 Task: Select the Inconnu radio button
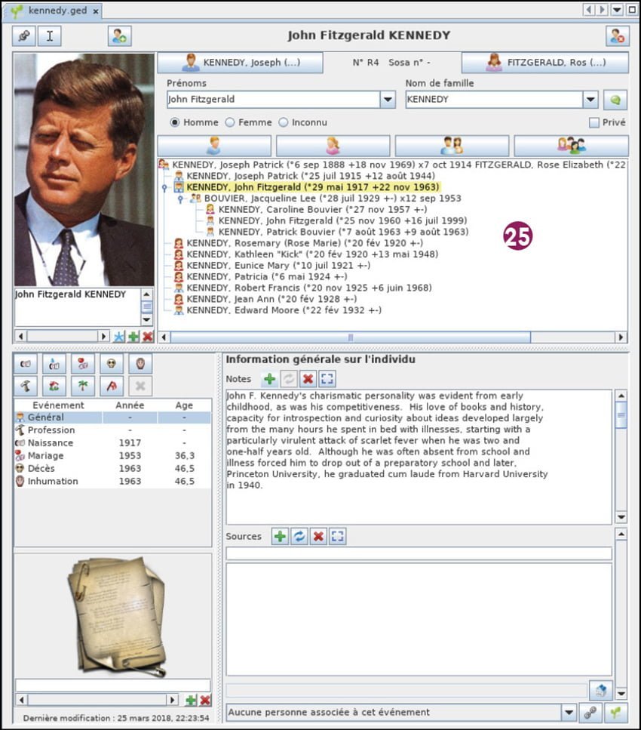284,122
